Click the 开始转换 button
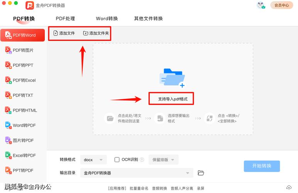The height and width of the screenshot is (193, 298). 262,166
